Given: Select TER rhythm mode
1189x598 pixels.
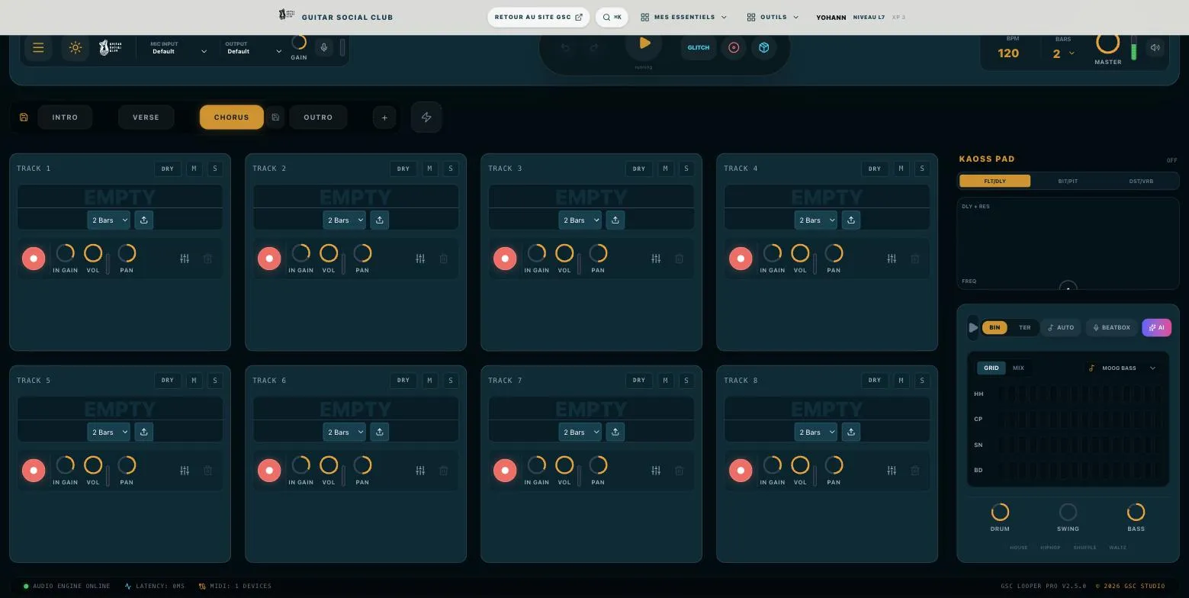Looking at the screenshot, I should click(x=1024, y=327).
